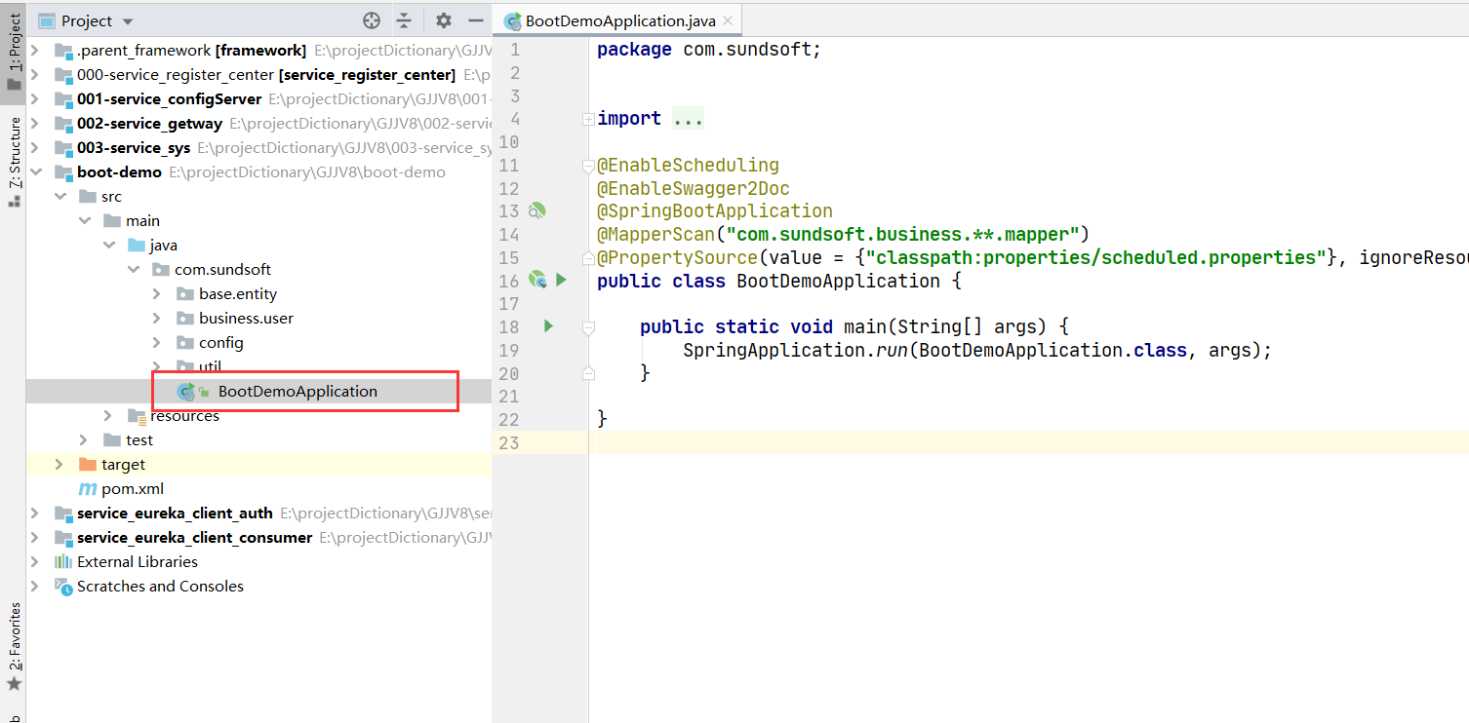Toggle the 1: Project tool window tab

click(x=14, y=52)
